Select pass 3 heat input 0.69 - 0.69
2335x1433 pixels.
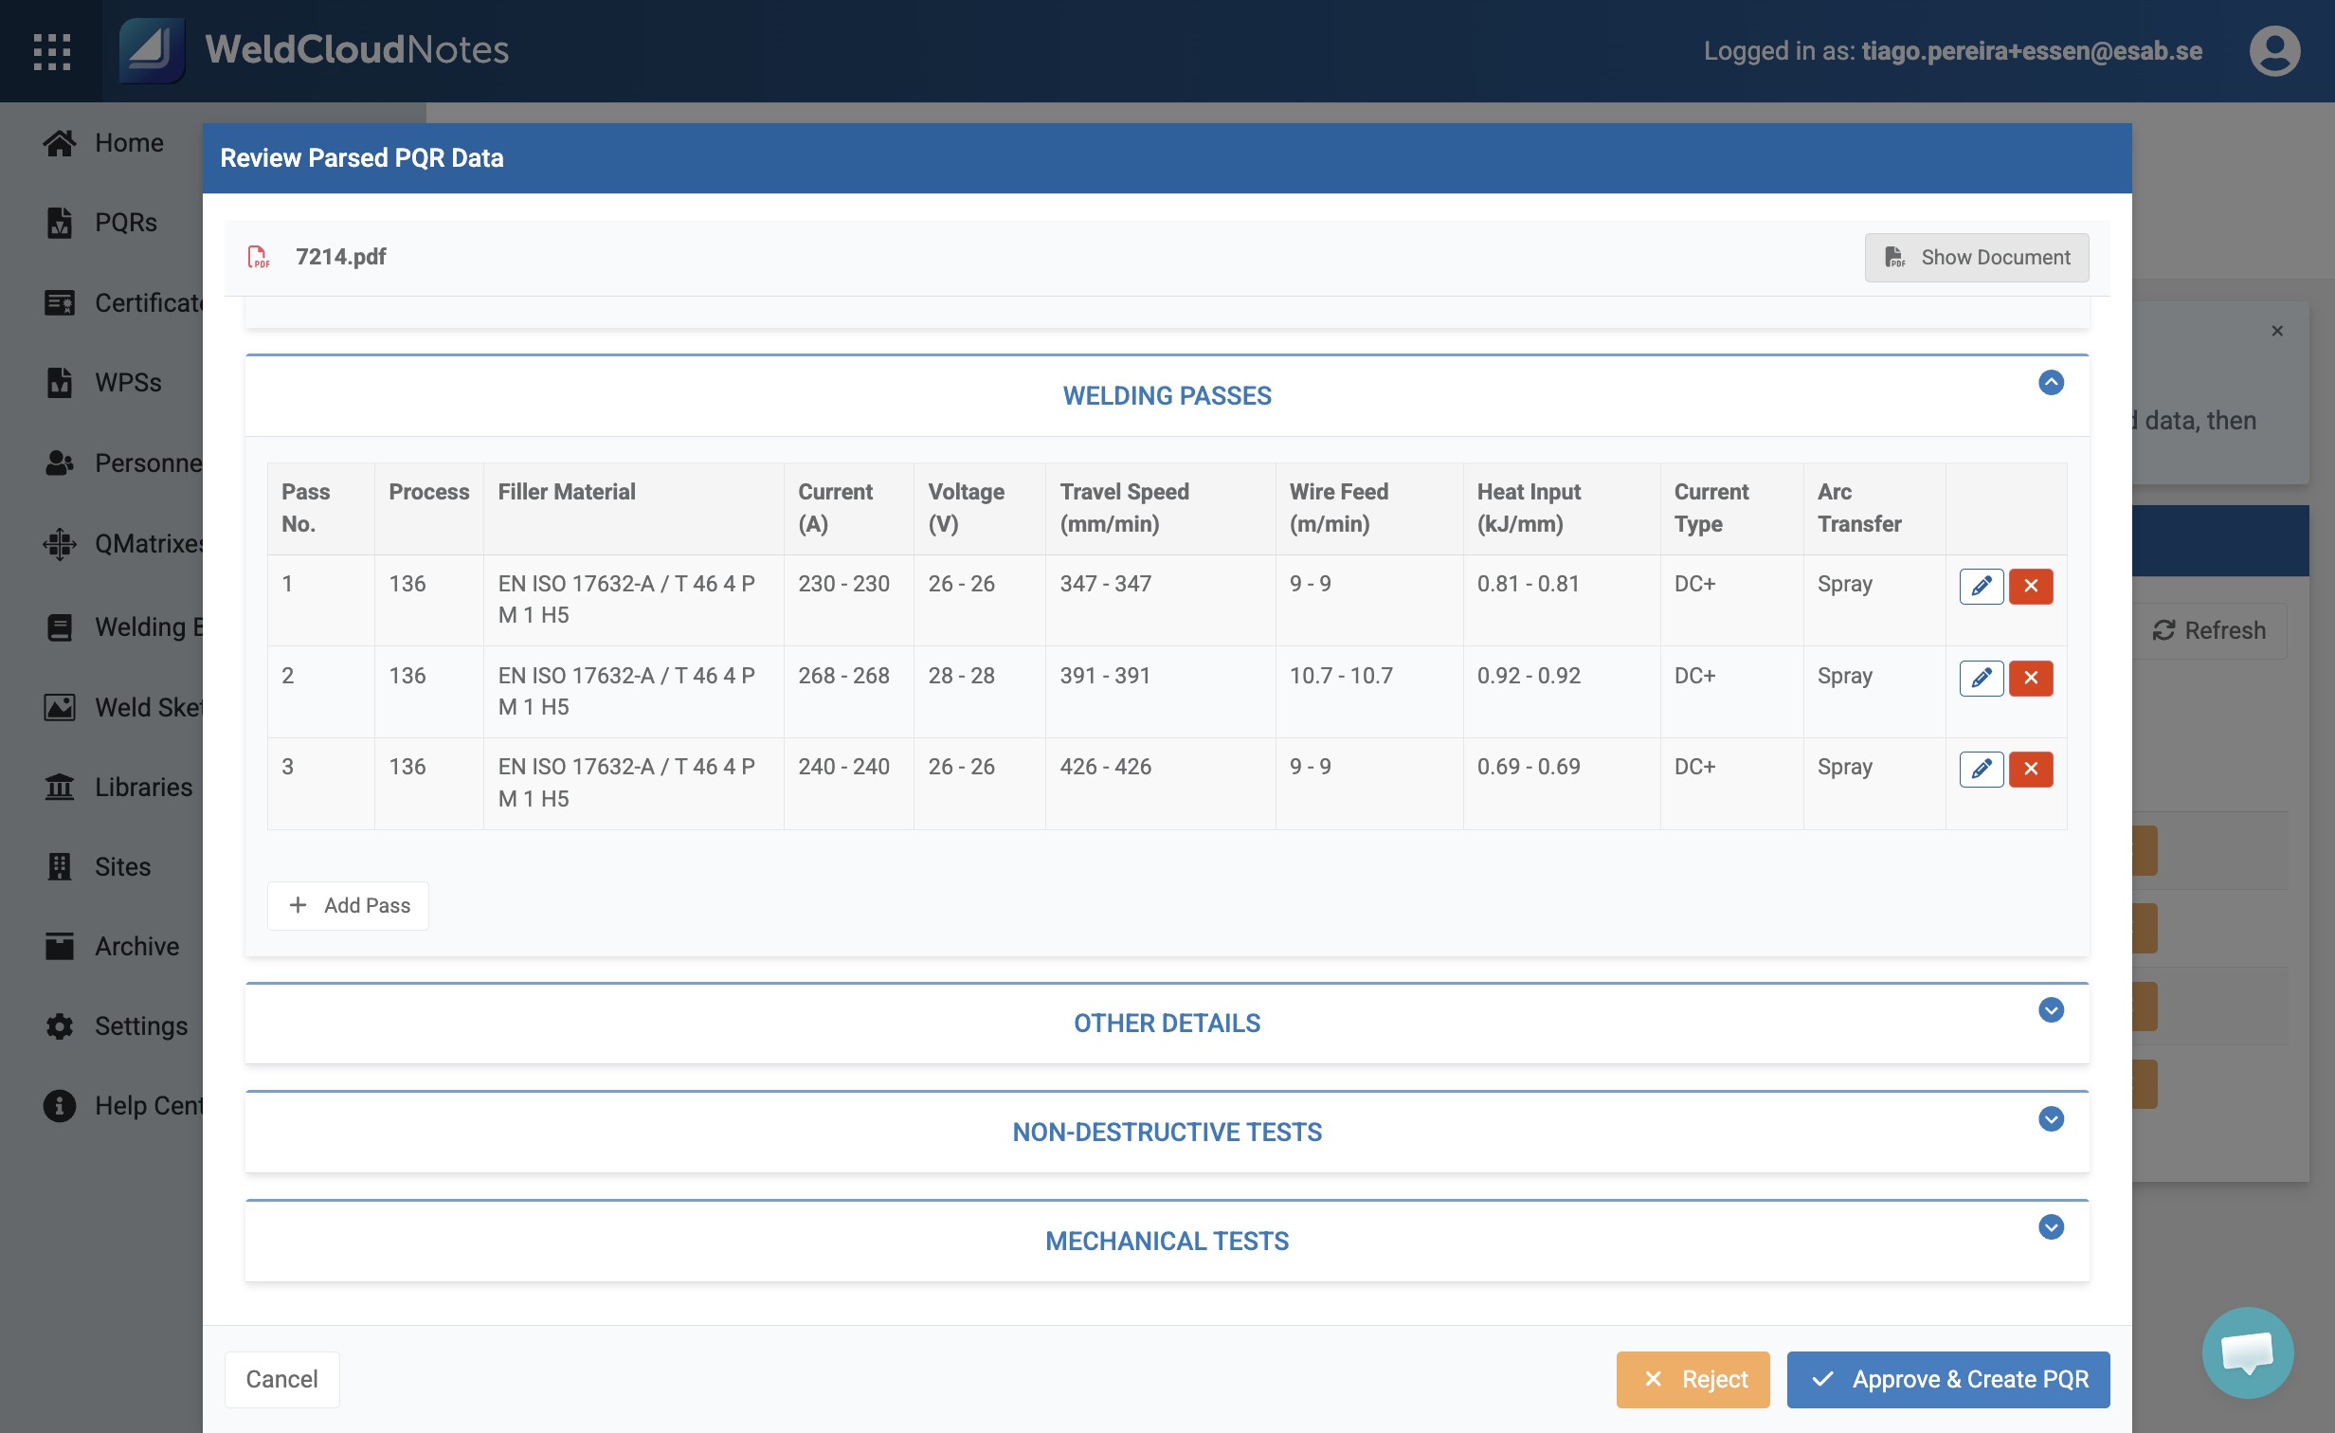point(1528,767)
